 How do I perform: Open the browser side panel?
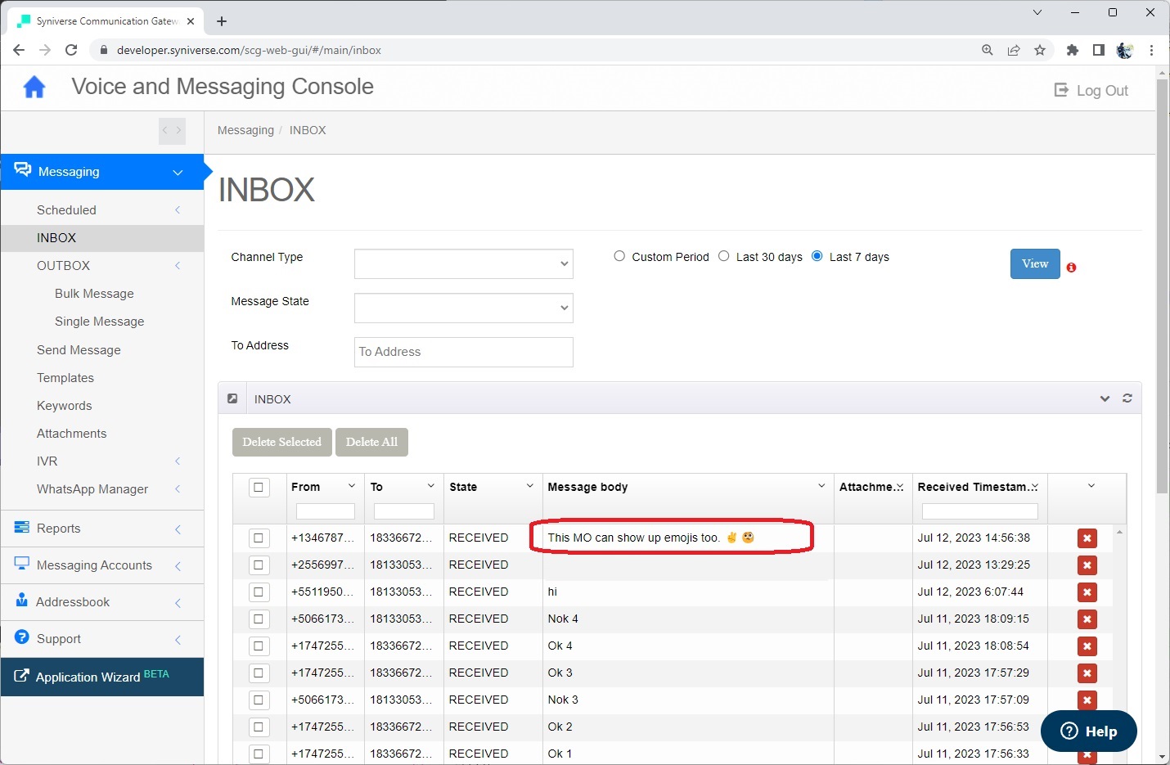point(1099,50)
